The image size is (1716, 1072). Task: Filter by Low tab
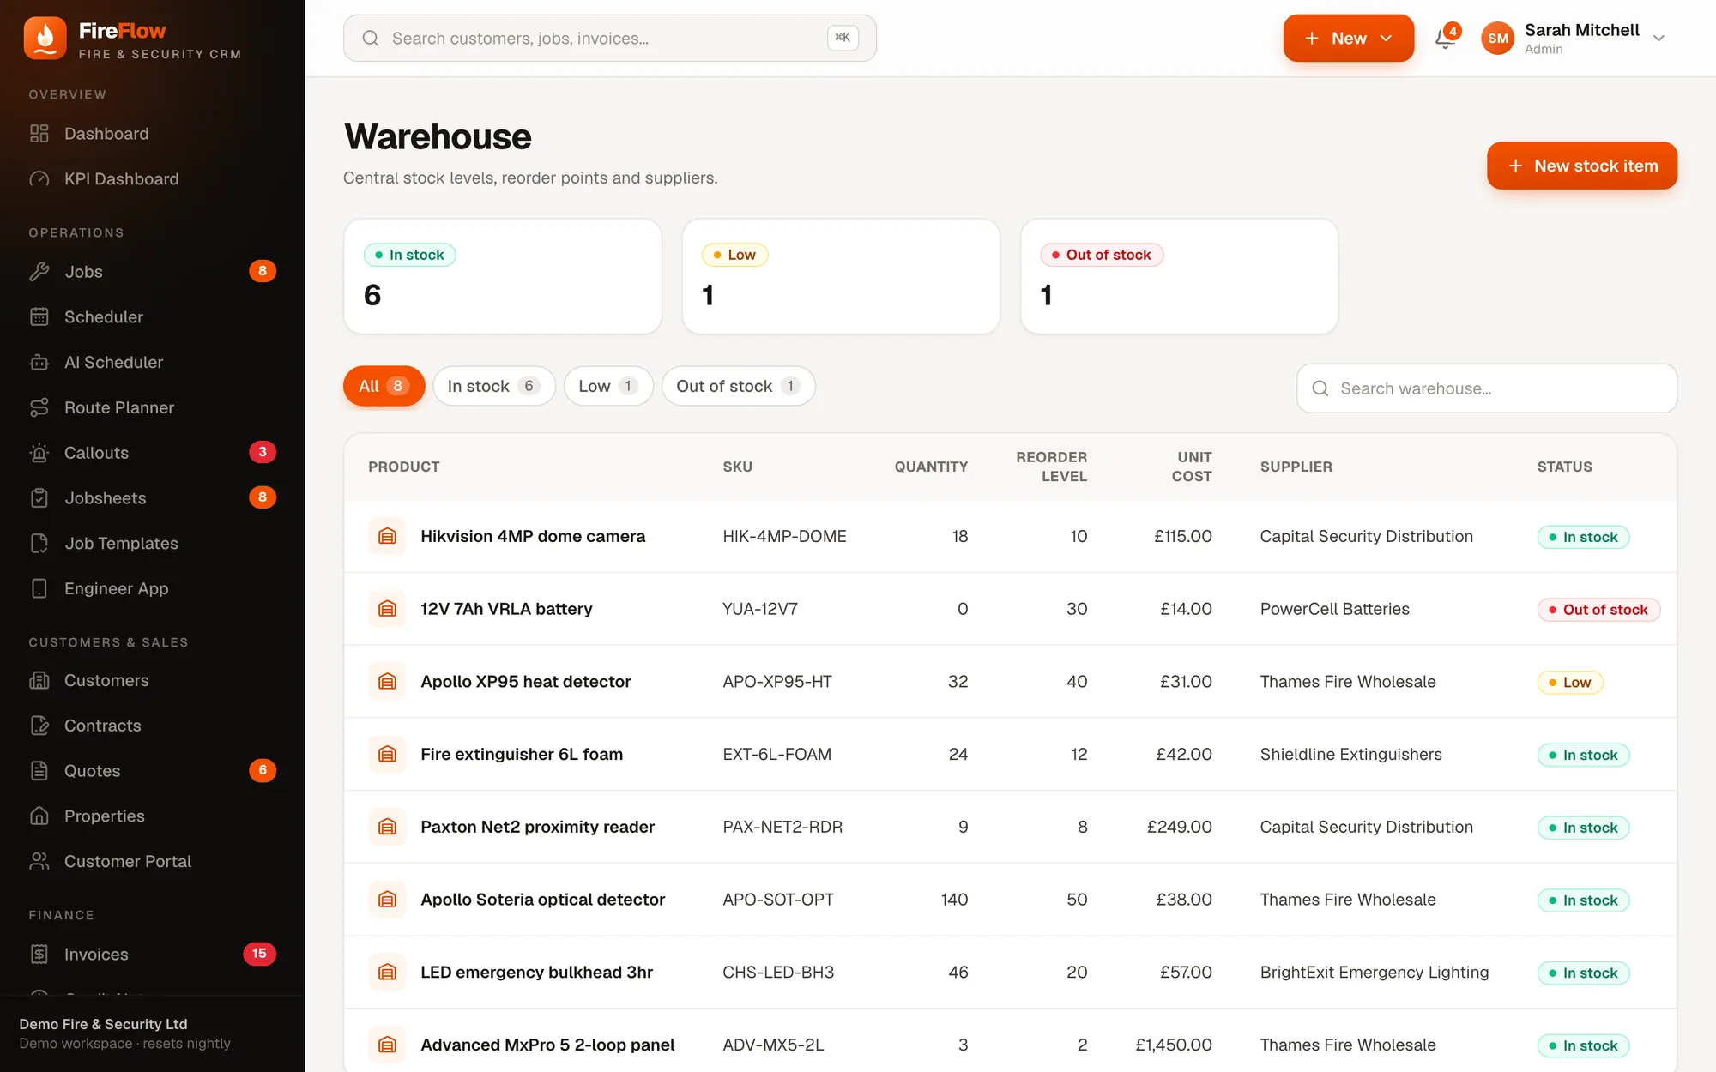(608, 387)
